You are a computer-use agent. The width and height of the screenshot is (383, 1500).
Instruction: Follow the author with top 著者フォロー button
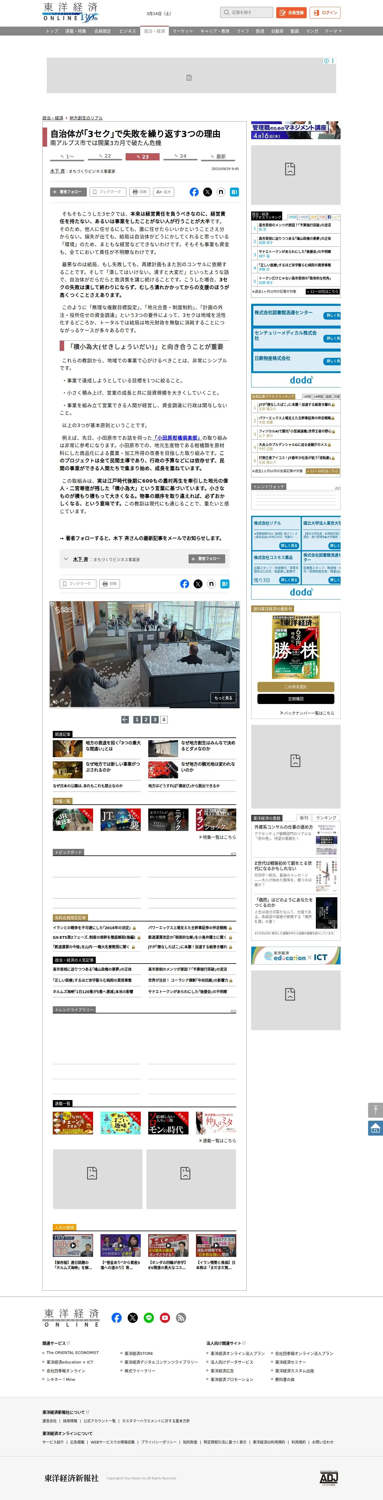68,191
